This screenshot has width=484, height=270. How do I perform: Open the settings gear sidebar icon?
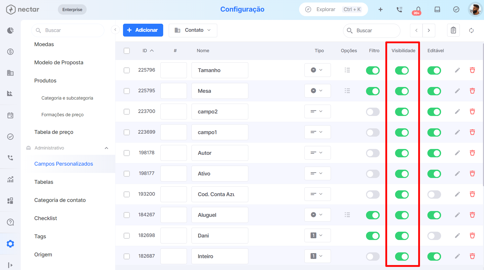click(x=10, y=244)
